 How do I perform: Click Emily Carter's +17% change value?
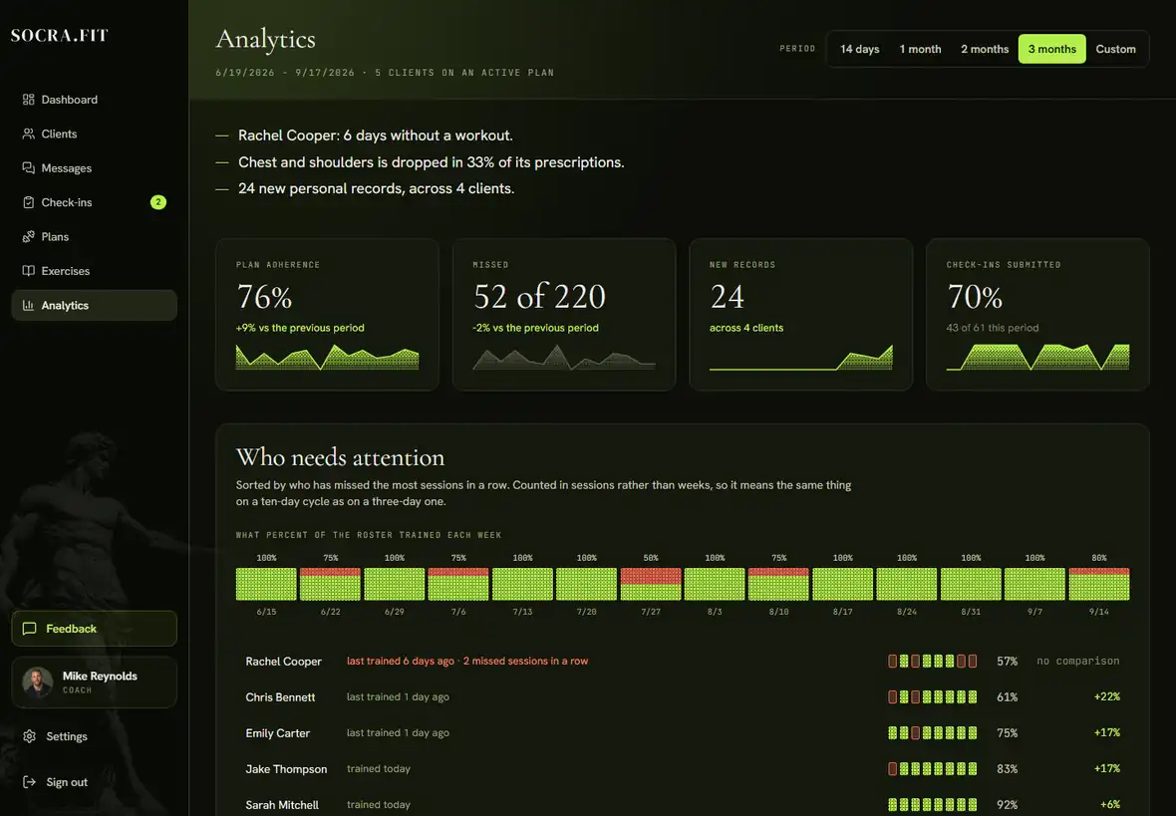click(1107, 732)
